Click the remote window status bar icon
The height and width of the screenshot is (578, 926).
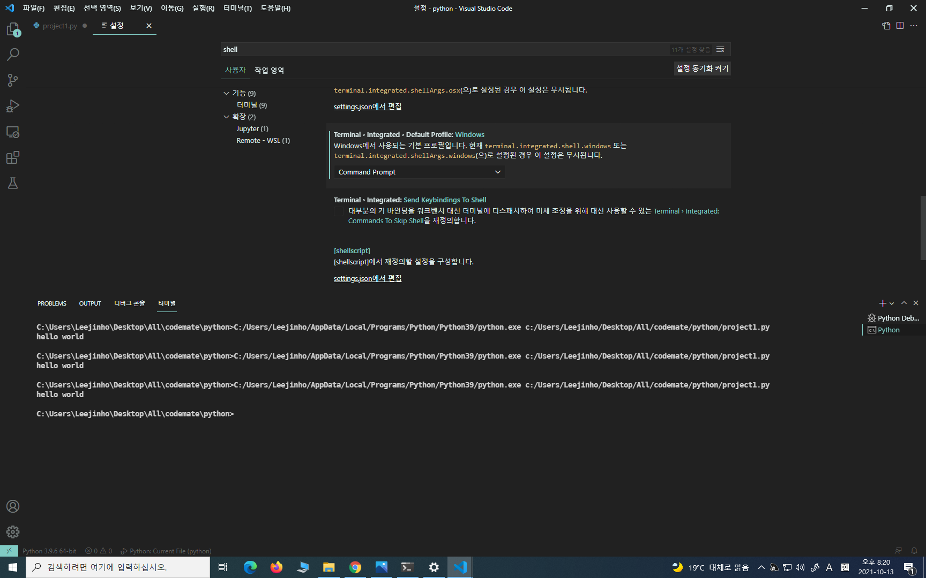pos(9,551)
